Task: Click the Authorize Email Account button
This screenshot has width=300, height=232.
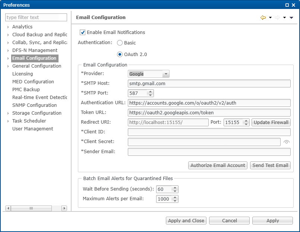Action: 217,165
